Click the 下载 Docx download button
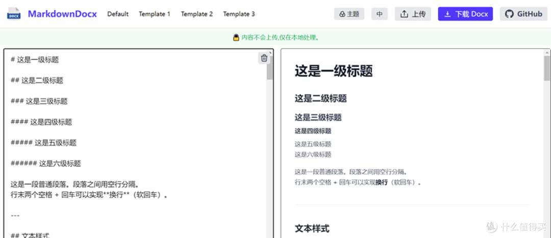This screenshot has height=238, width=551. (x=465, y=14)
